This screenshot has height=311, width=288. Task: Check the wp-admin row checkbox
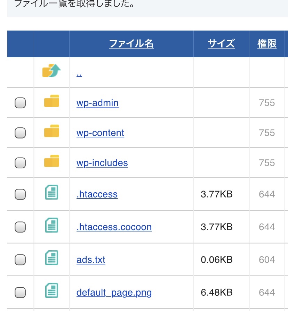[20, 103]
